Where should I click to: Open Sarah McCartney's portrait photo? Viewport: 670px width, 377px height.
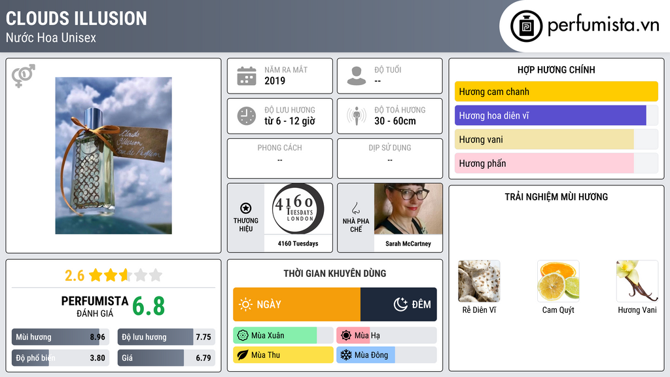click(408, 209)
